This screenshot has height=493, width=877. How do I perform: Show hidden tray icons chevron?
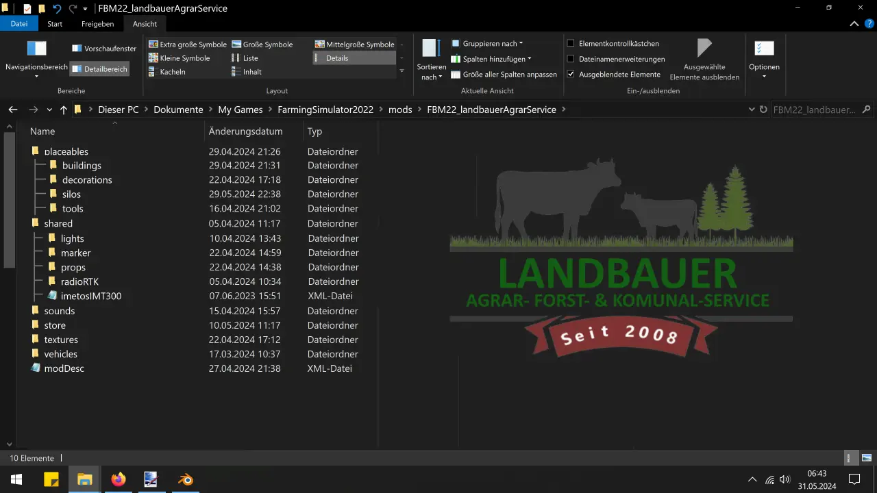pos(752,479)
